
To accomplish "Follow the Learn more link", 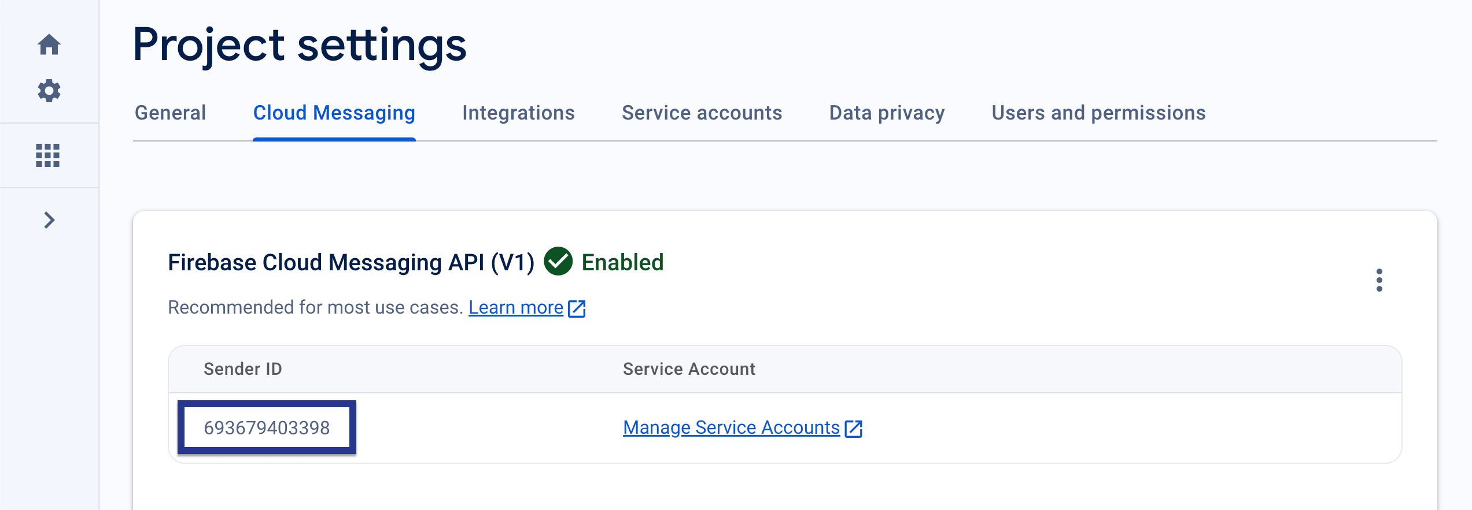I will 515,307.
